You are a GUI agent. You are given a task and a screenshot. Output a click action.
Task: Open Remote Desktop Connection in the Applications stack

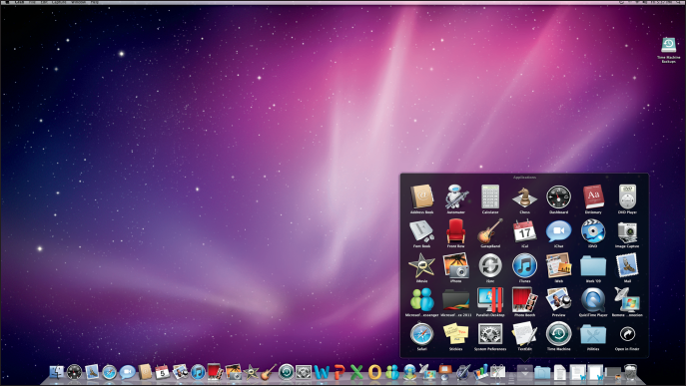pos(627,299)
